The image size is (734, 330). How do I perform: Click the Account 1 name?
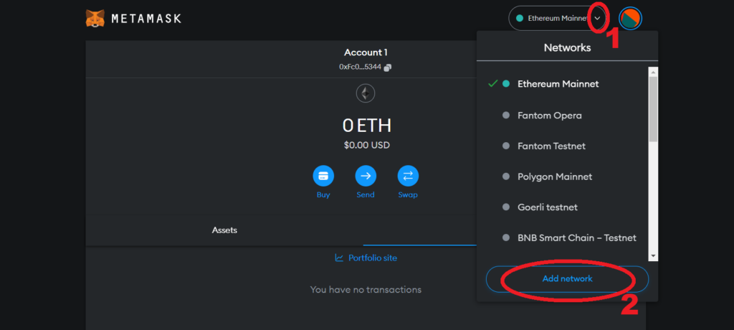366,52
